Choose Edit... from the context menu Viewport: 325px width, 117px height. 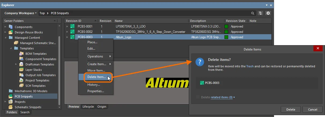pos(96,49)
